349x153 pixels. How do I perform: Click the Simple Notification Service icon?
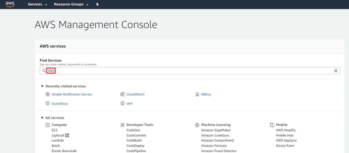pyautogui.click(x=48, y=94)
